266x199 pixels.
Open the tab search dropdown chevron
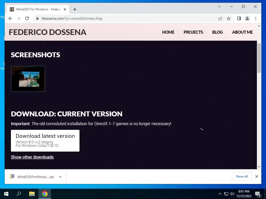pyautogui.click(x=219, y=6)
